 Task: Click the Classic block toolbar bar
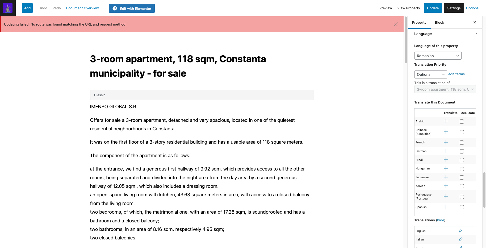pyautogui.click(x=202, y=95)
